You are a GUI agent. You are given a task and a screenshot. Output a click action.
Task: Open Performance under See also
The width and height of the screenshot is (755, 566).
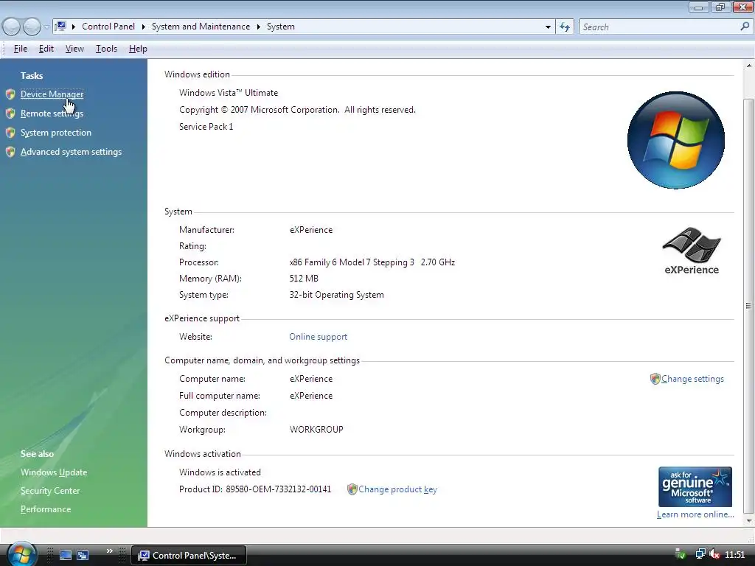click(x=46, y=509)
